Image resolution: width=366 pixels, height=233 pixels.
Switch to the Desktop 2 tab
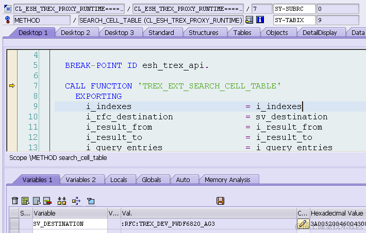[x=75, y=32]
